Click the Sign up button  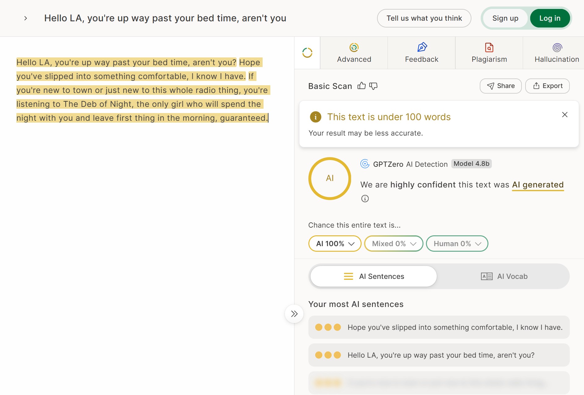tap(505, 18)
